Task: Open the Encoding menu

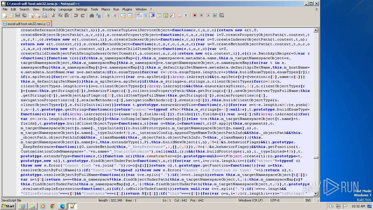Action: (49, 9)
